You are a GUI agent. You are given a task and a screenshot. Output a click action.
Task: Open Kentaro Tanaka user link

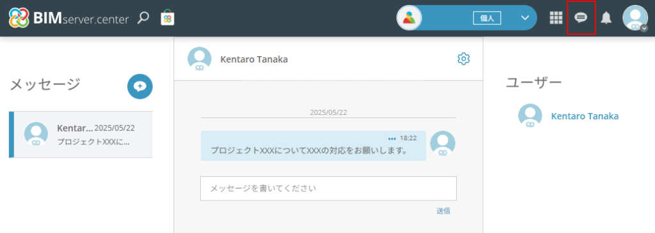585,116
